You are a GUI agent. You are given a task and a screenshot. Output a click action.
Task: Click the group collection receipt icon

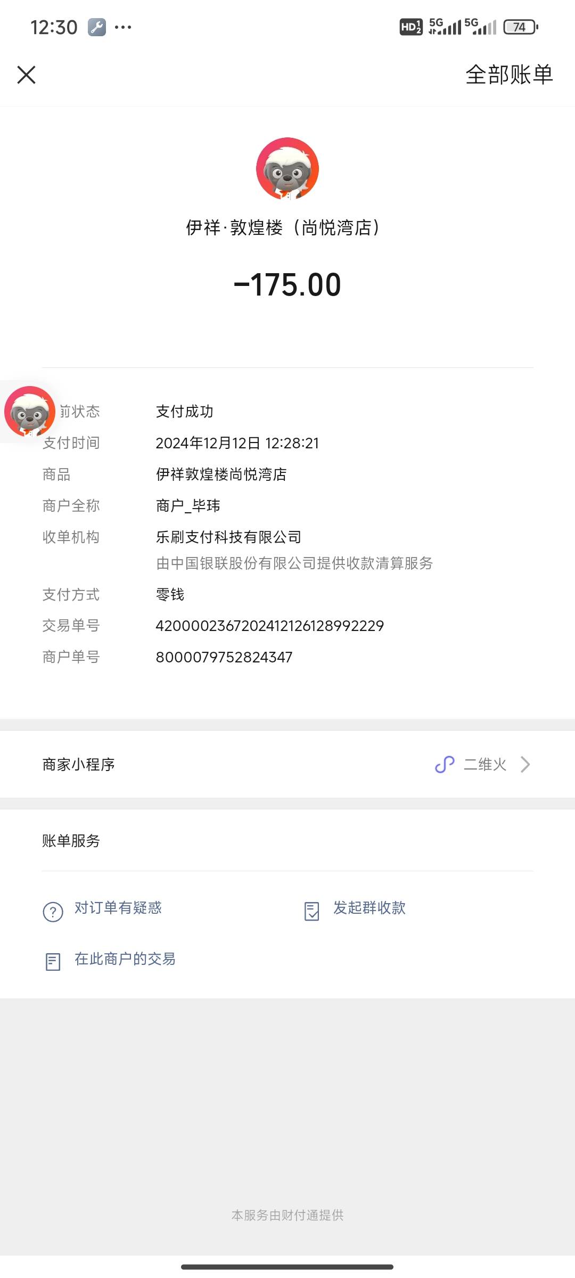(x=311, y=911)
